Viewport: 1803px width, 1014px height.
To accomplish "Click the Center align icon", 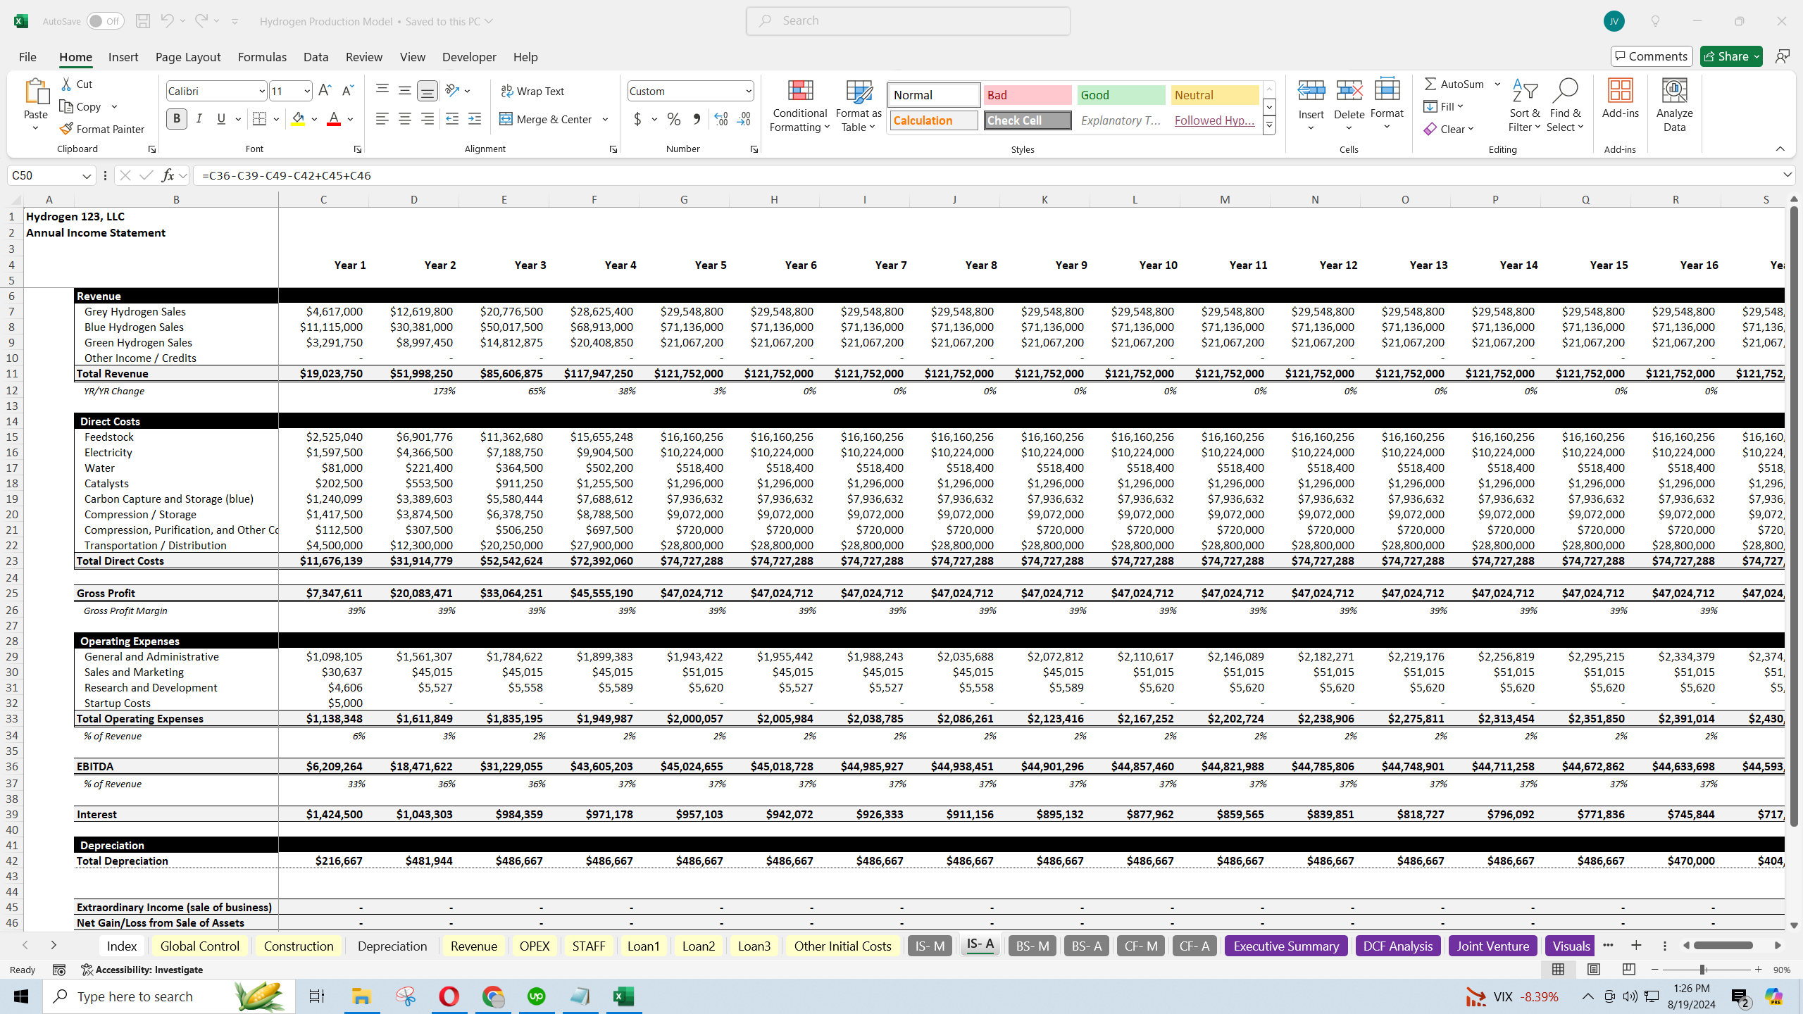I will (x=404, y=119).
